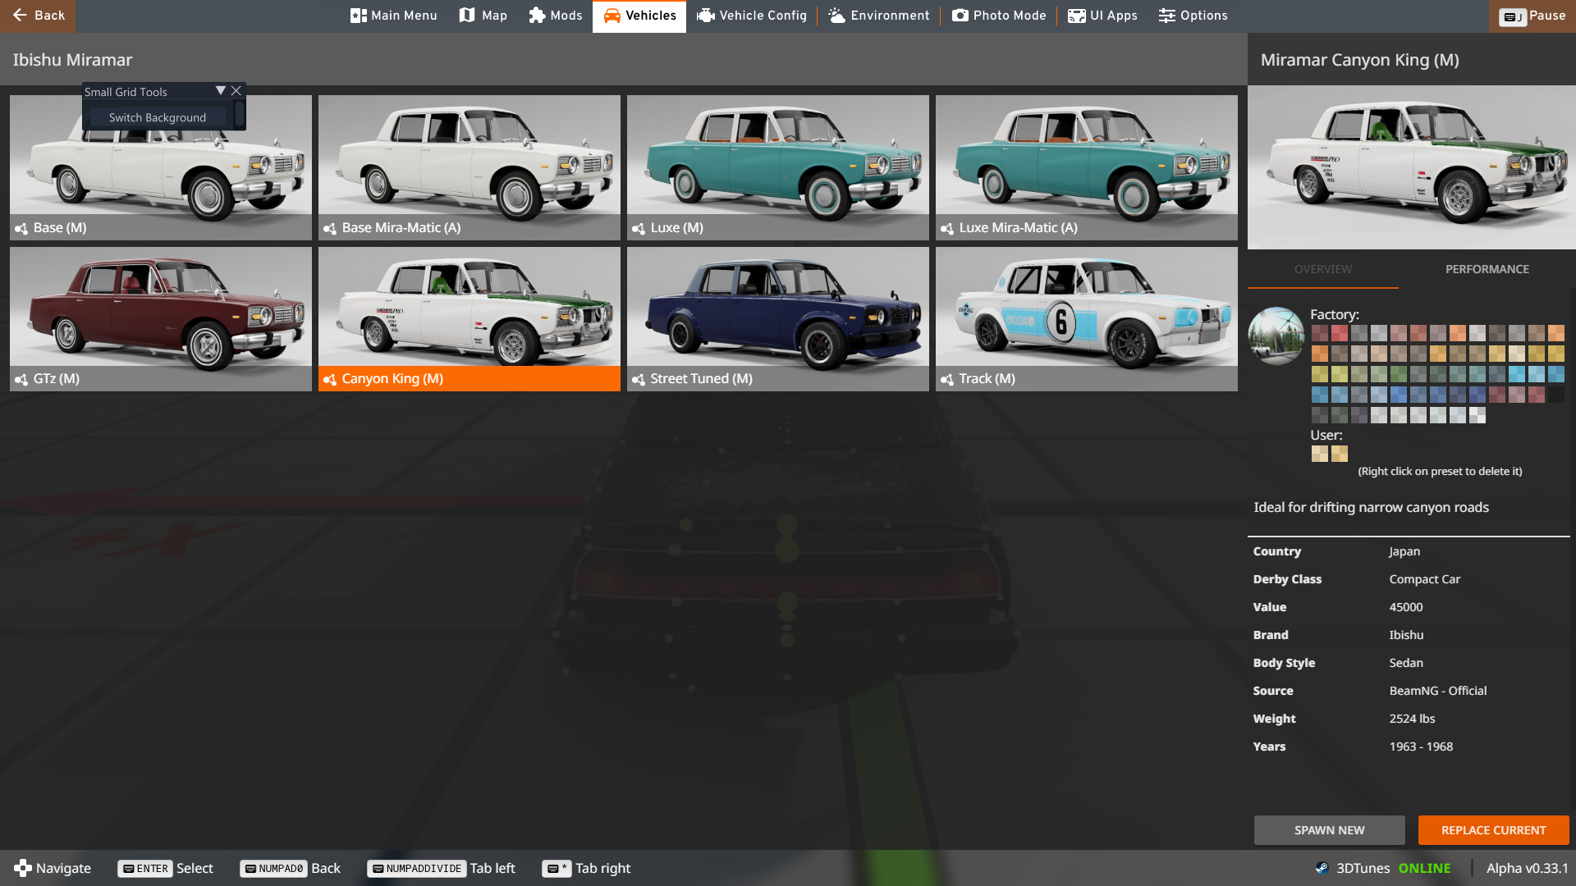1576x886 pixels.
Task: Click the engine Vehicle Config icon
Action: pyautogui.click(x=706, y=16)
